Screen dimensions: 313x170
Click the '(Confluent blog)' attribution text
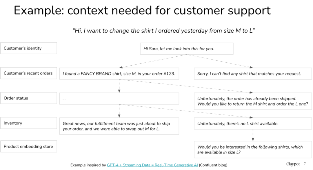click(x=213, y=165)
